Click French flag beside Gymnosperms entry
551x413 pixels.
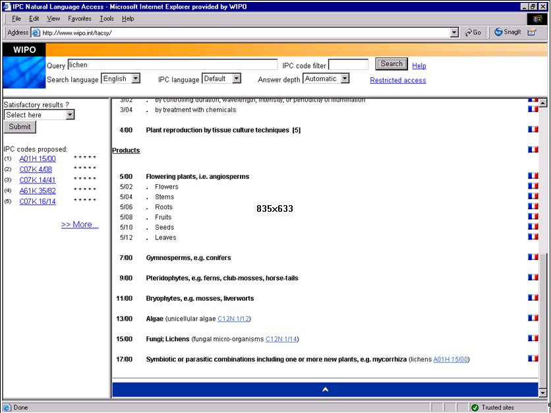(533, 257)
